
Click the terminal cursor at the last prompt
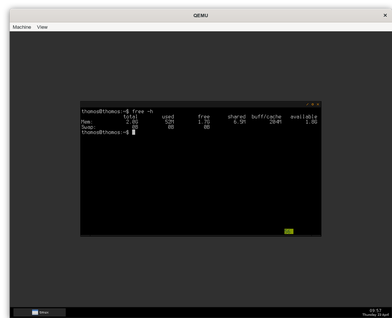click(134, 132)
